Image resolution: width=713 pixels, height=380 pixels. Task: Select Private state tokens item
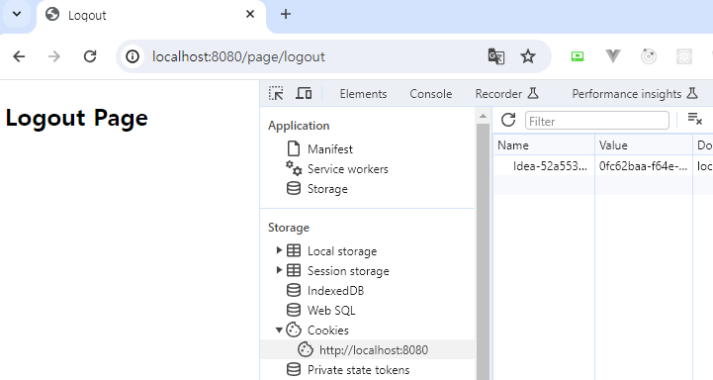pyautogui.click(x=358, y=369)
